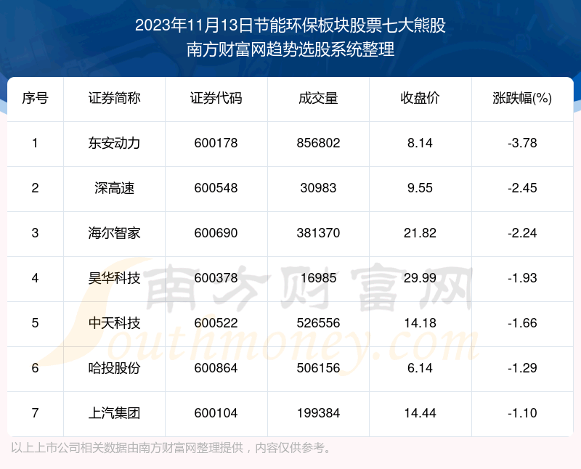The width and height of the screenshot is (581, 469).
Task: Click stock code 600690
Action: (216, 233)
